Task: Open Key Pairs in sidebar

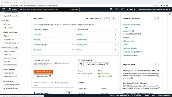Action: click(x=7, y=61)
